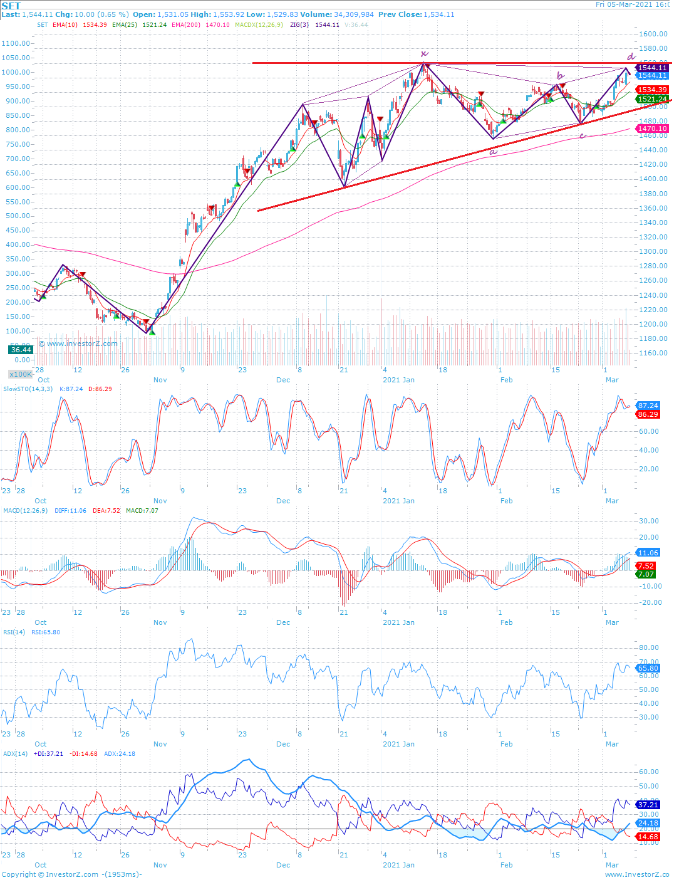This screenshot has height=880, width=689.
Task: Click the c wave label above trendline
Action: (583, 135)
